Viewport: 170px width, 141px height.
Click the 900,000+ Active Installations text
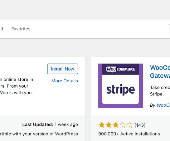point(129,134)
